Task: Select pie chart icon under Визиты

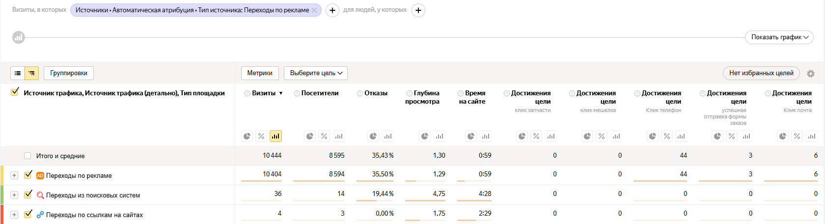Action: point(247,136)
